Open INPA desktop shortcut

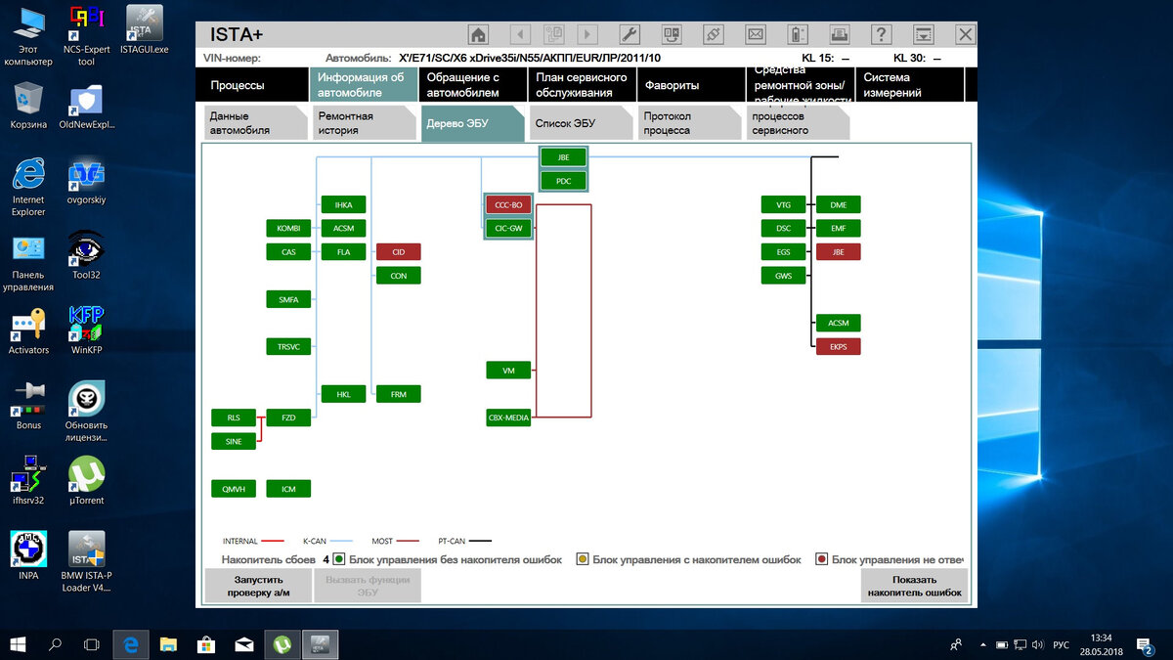tap(28, 555)
